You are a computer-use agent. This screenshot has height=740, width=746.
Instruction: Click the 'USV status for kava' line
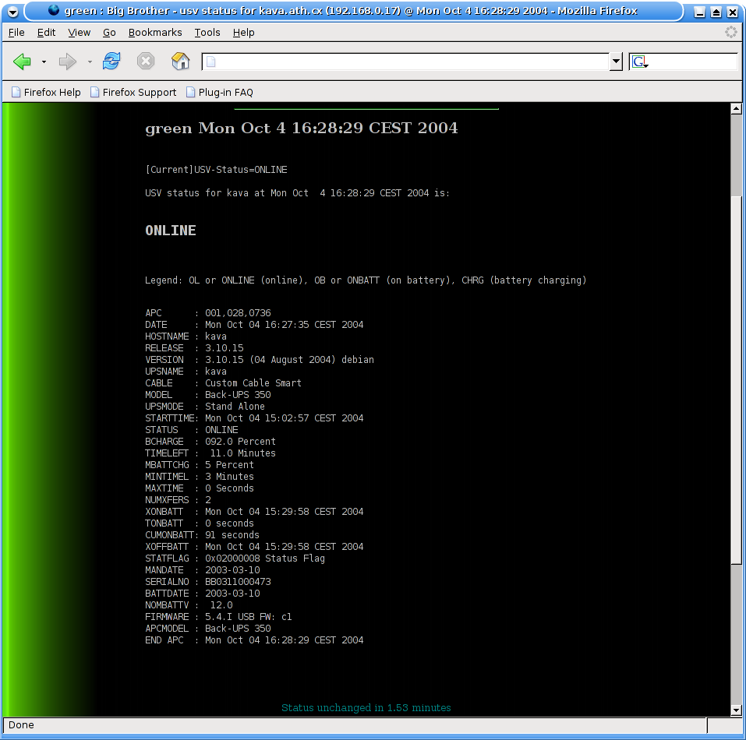[297, 193]
